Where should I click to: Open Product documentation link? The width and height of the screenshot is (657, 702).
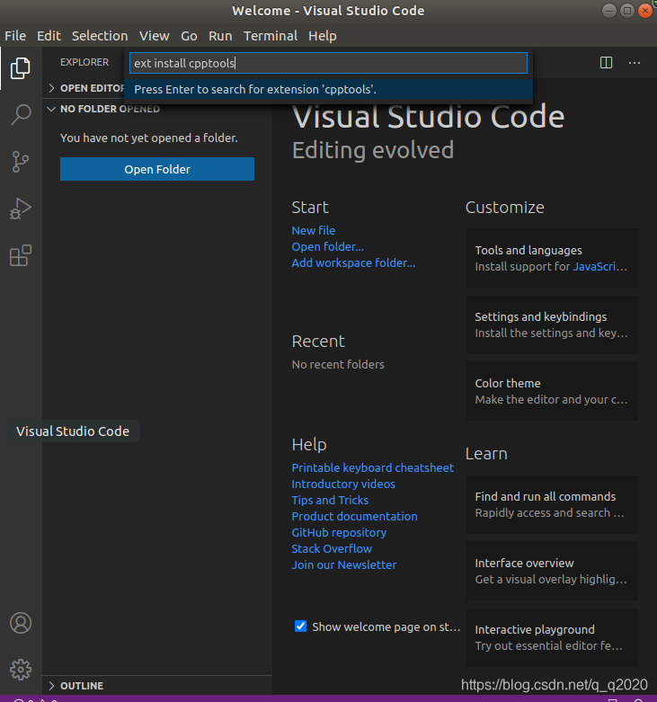point(354,516)
